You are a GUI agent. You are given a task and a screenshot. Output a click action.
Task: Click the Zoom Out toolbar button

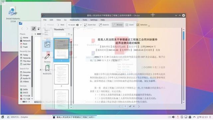[90, 25]
